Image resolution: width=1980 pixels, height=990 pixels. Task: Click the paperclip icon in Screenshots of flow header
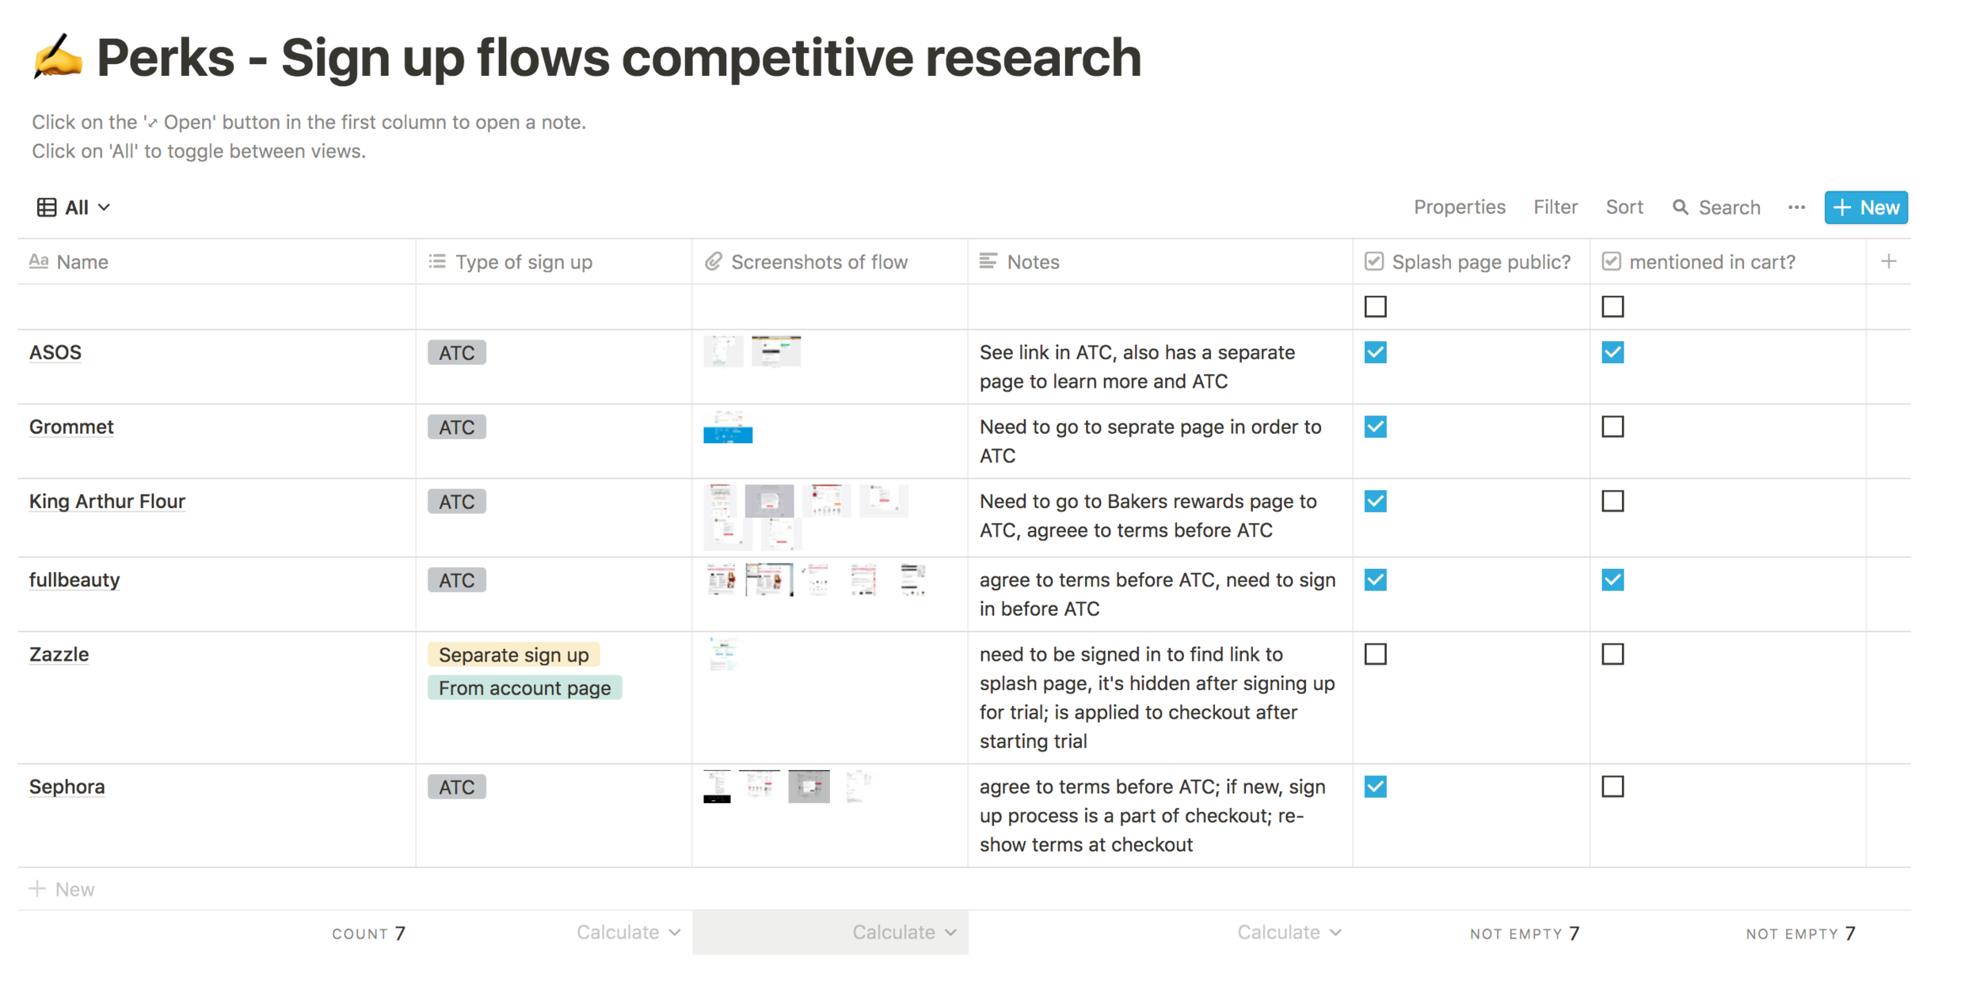pyautogui.click(x=714, y=262)
